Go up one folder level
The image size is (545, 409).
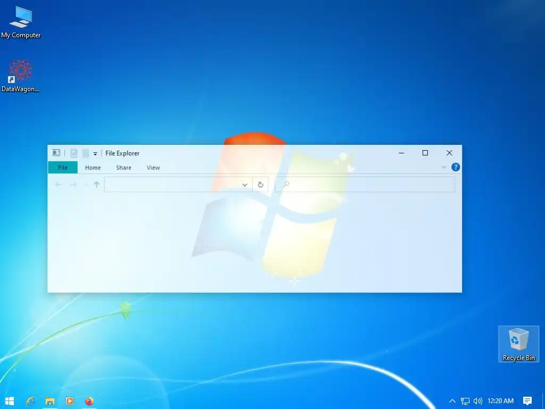point(97,184)
